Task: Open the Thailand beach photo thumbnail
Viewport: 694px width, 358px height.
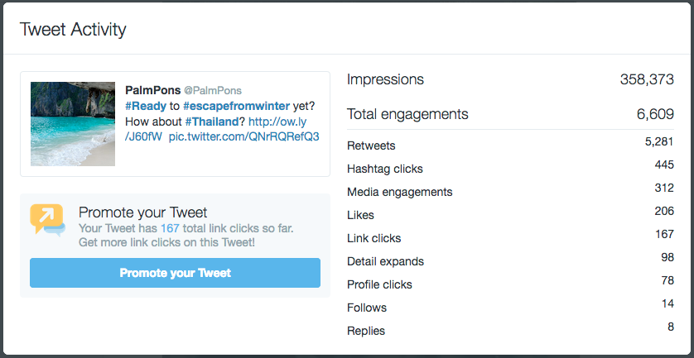Action: 73,124
